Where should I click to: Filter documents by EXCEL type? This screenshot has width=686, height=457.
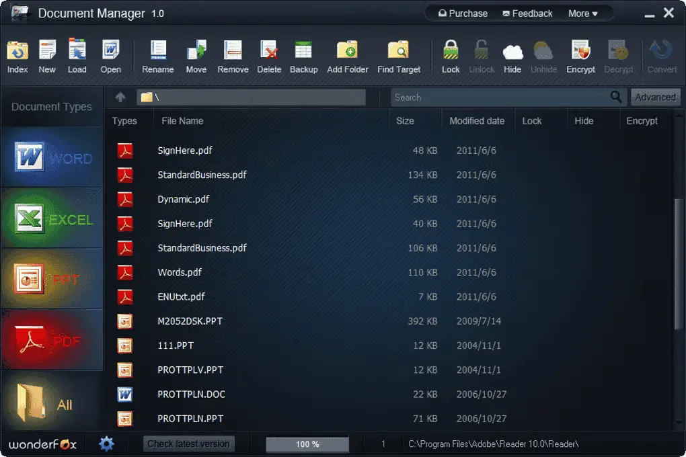tap(52, 218)
